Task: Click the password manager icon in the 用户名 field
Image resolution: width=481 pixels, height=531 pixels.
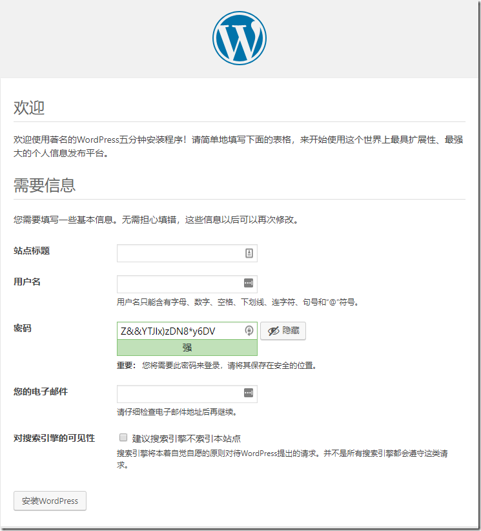Action: 249,283
